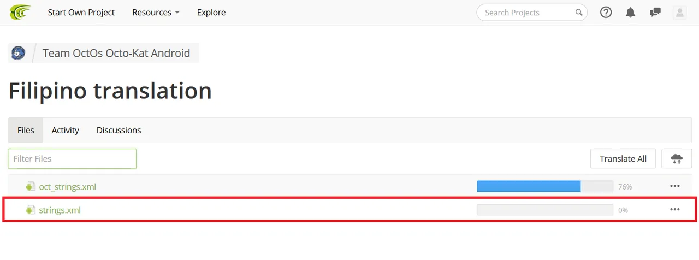
Task: Click the search magnifier icon
Action: 578,13
